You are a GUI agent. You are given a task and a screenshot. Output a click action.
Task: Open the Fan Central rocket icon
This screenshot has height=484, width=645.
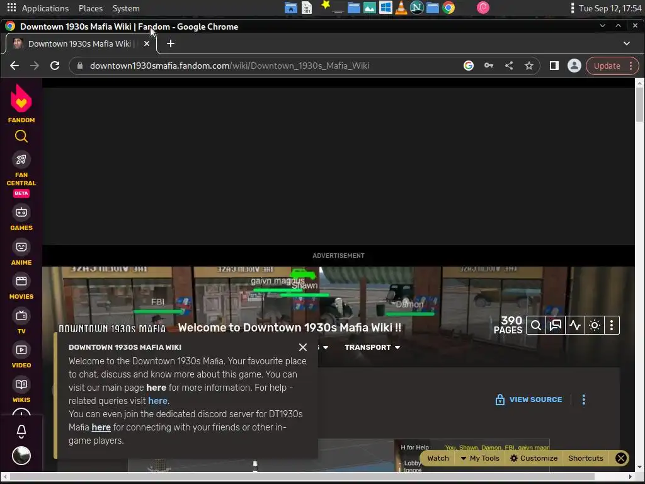(21, 159)
